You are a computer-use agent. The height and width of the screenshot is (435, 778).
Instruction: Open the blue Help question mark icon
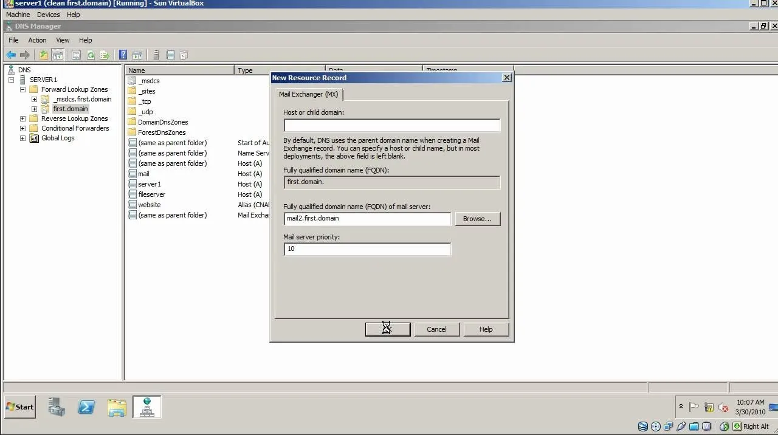[123, 55]
